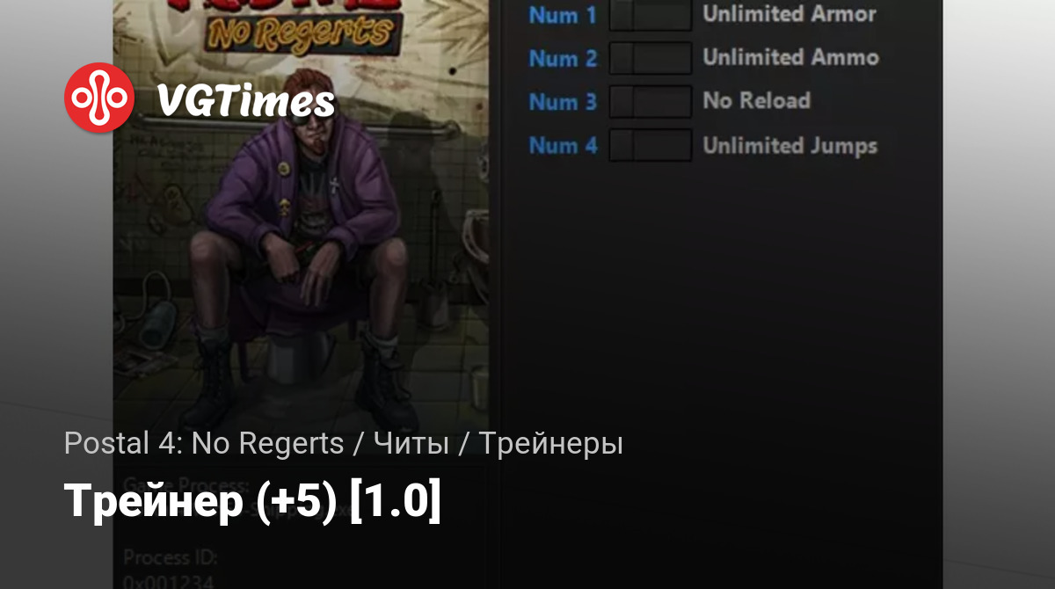This screenshot has width=1055, height=589.
Task: Click the Num 4 hotkey label
Action: [563, 145]
